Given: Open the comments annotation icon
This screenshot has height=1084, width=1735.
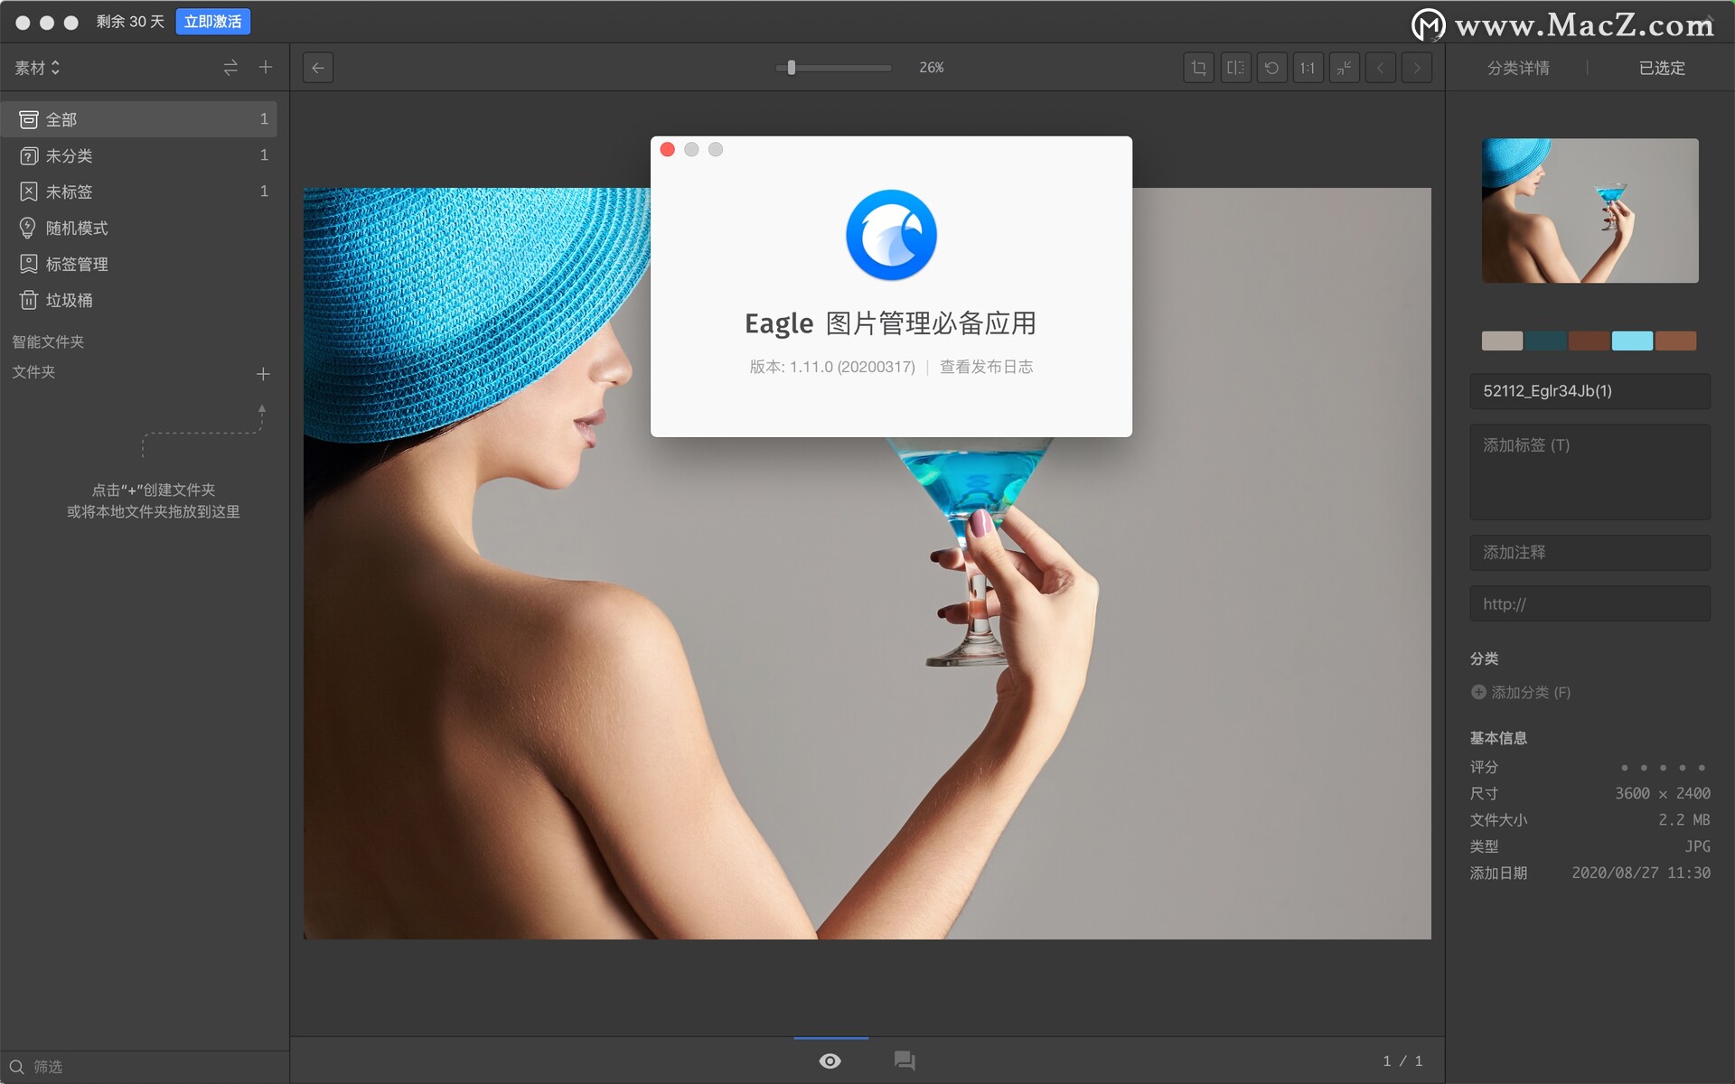Looking at the screenshot, I should click(905, 1061).
